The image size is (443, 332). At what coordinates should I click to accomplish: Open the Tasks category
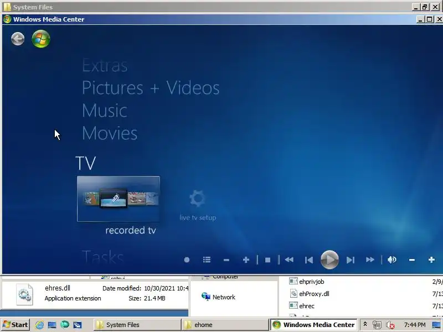103,257
